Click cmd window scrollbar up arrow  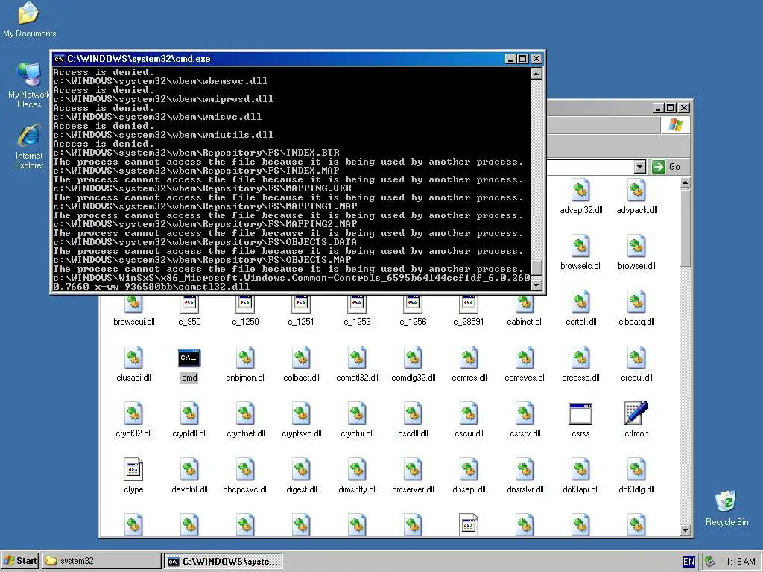coord(536,74)
